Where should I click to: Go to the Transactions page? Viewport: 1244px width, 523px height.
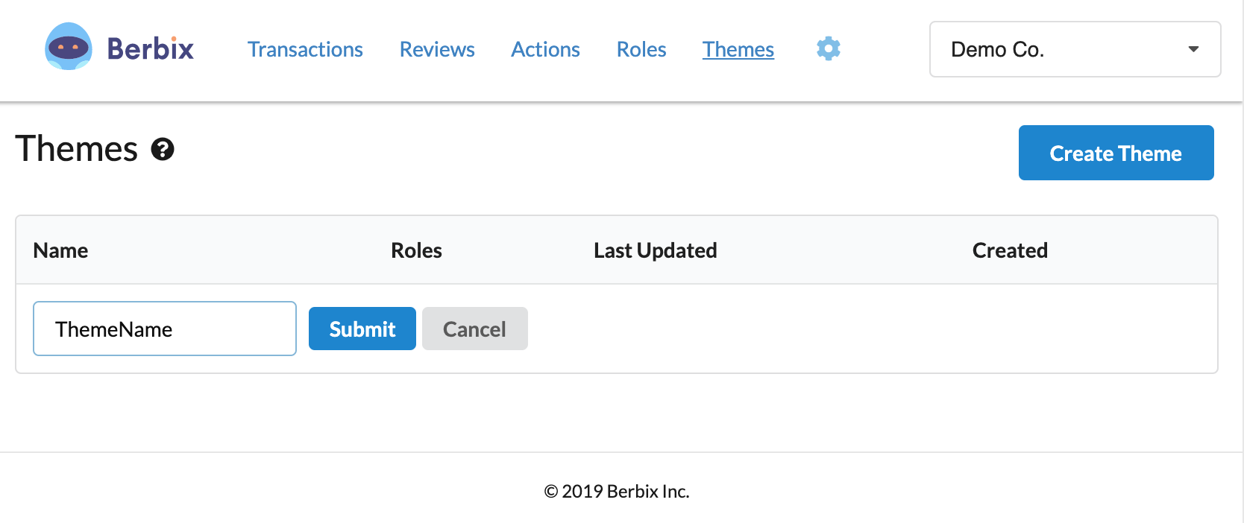tap(305, 49)
